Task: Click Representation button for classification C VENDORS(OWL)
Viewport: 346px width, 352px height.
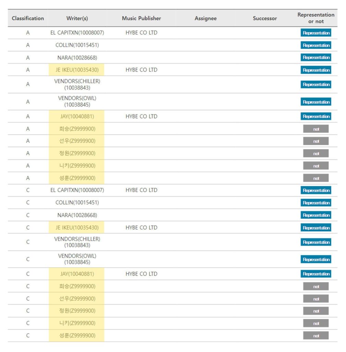Action: (315, 259)
